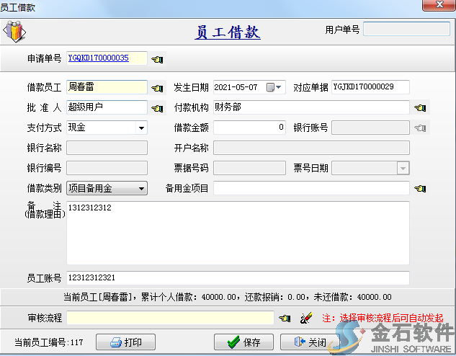Click the lookup hand icon beside 批准人
The height and width of the screenshot is (356, 456).
157,108
